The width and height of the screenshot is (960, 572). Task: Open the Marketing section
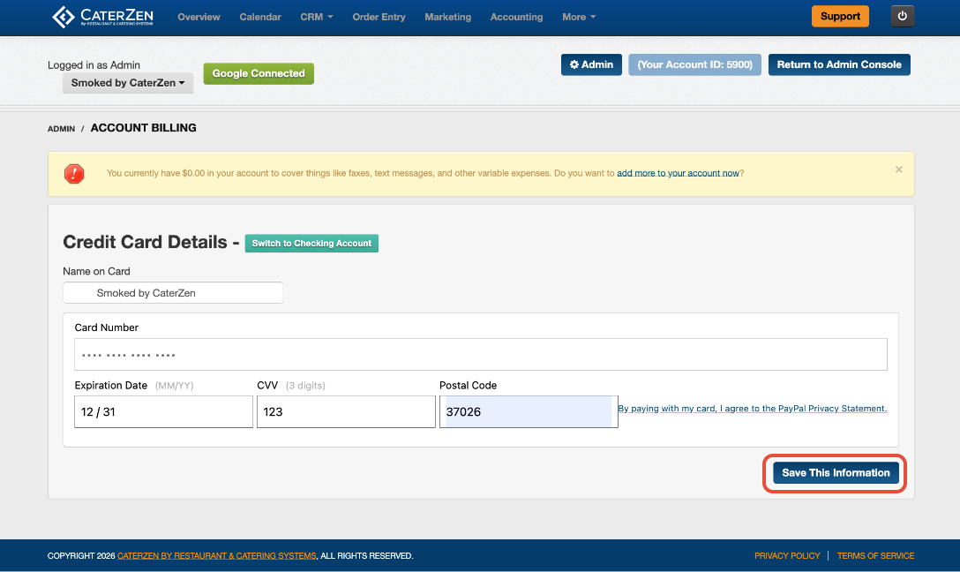[448, 17]
